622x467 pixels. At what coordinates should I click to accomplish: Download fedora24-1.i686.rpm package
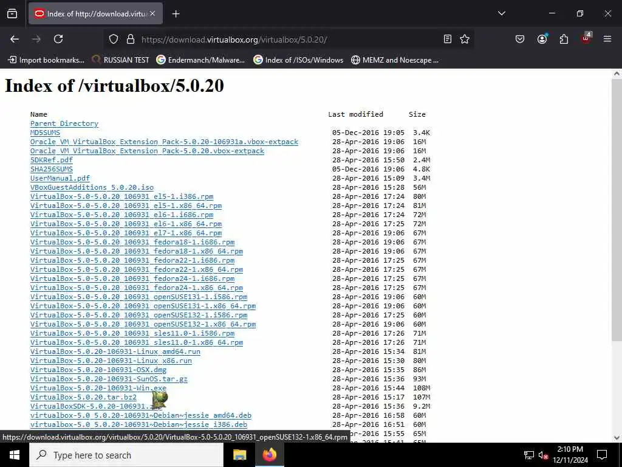(x=132, y=278)
